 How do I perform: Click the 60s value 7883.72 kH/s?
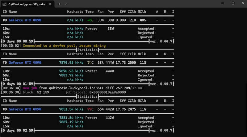pyautogui.click(x=71, y=75)
